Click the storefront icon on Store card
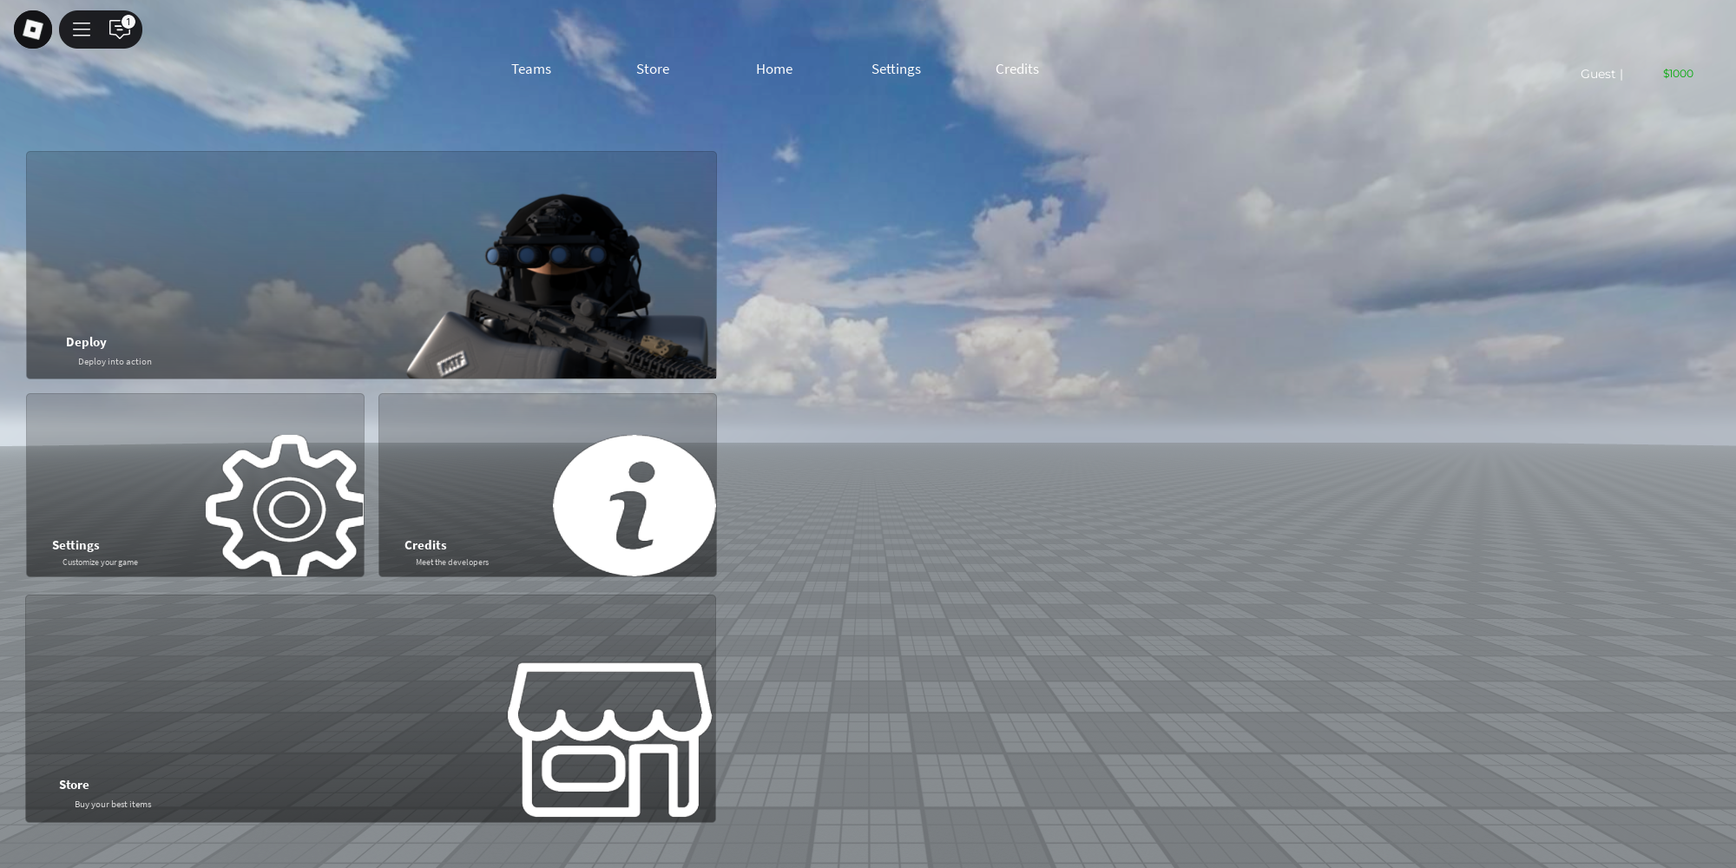Image resolution: width=1736 pixels, height=868 pixels. pyautogui.click(x=608, y=740)
